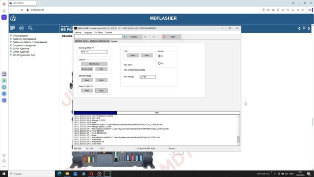Click the Opera logo in browser sidebar
This screenshot has width=314, height=177.
[x=4, y=4]
